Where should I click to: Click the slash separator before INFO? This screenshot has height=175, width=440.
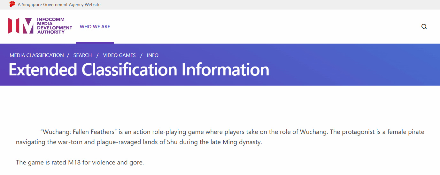pyautogui.click(x=141, y=55)
